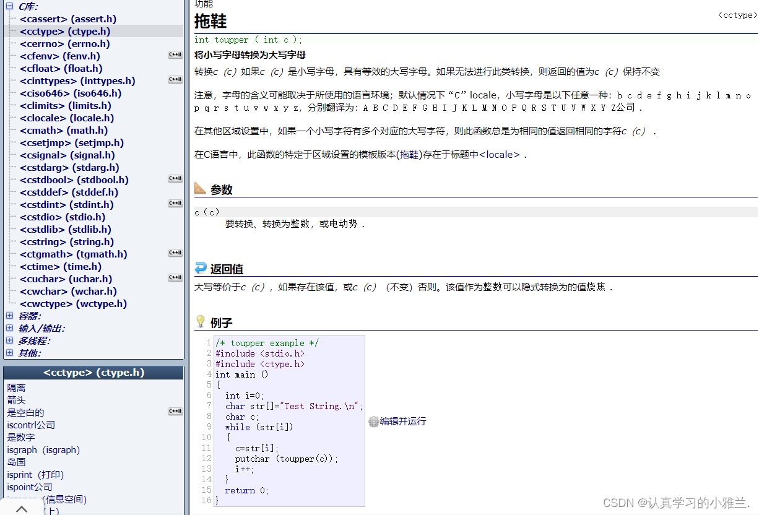This screenshot has height=515, width=759.
Task: Expand the 输入/输出 tree section
Action: pyautogui.click(x=10, y=328)
